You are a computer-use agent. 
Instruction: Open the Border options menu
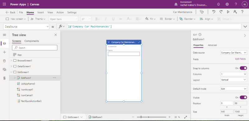(x=167, y=19)
